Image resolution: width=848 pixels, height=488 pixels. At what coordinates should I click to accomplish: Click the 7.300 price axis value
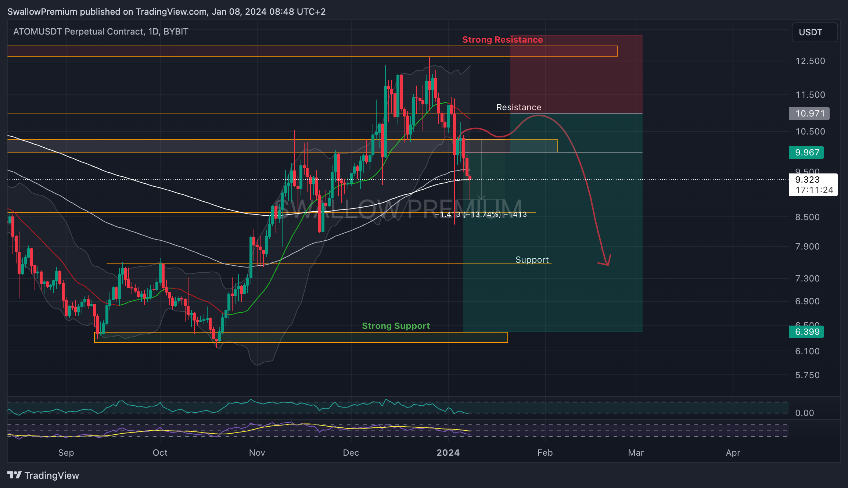point(807,279)
